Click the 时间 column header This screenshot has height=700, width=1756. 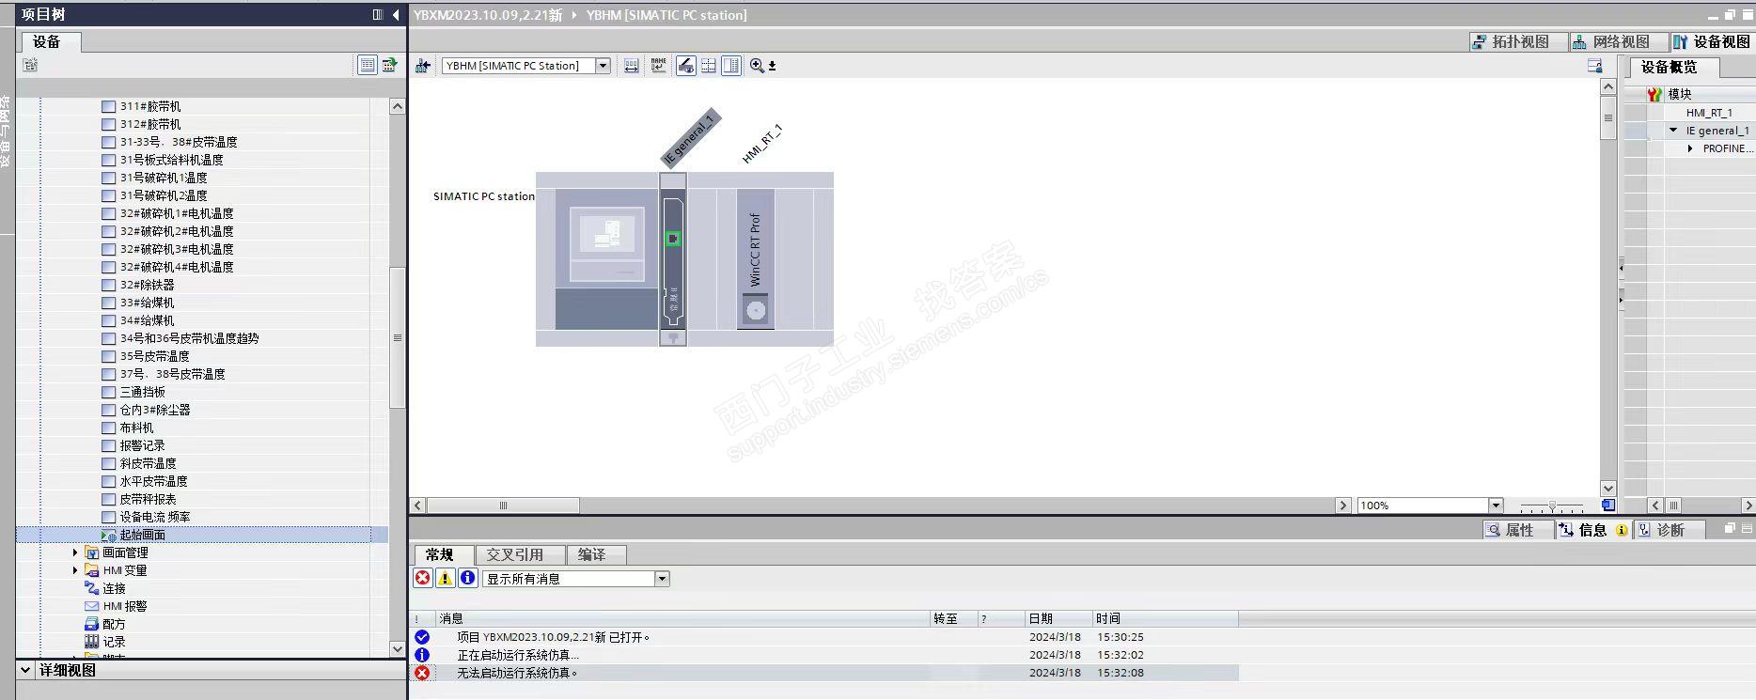[1165, 618]
